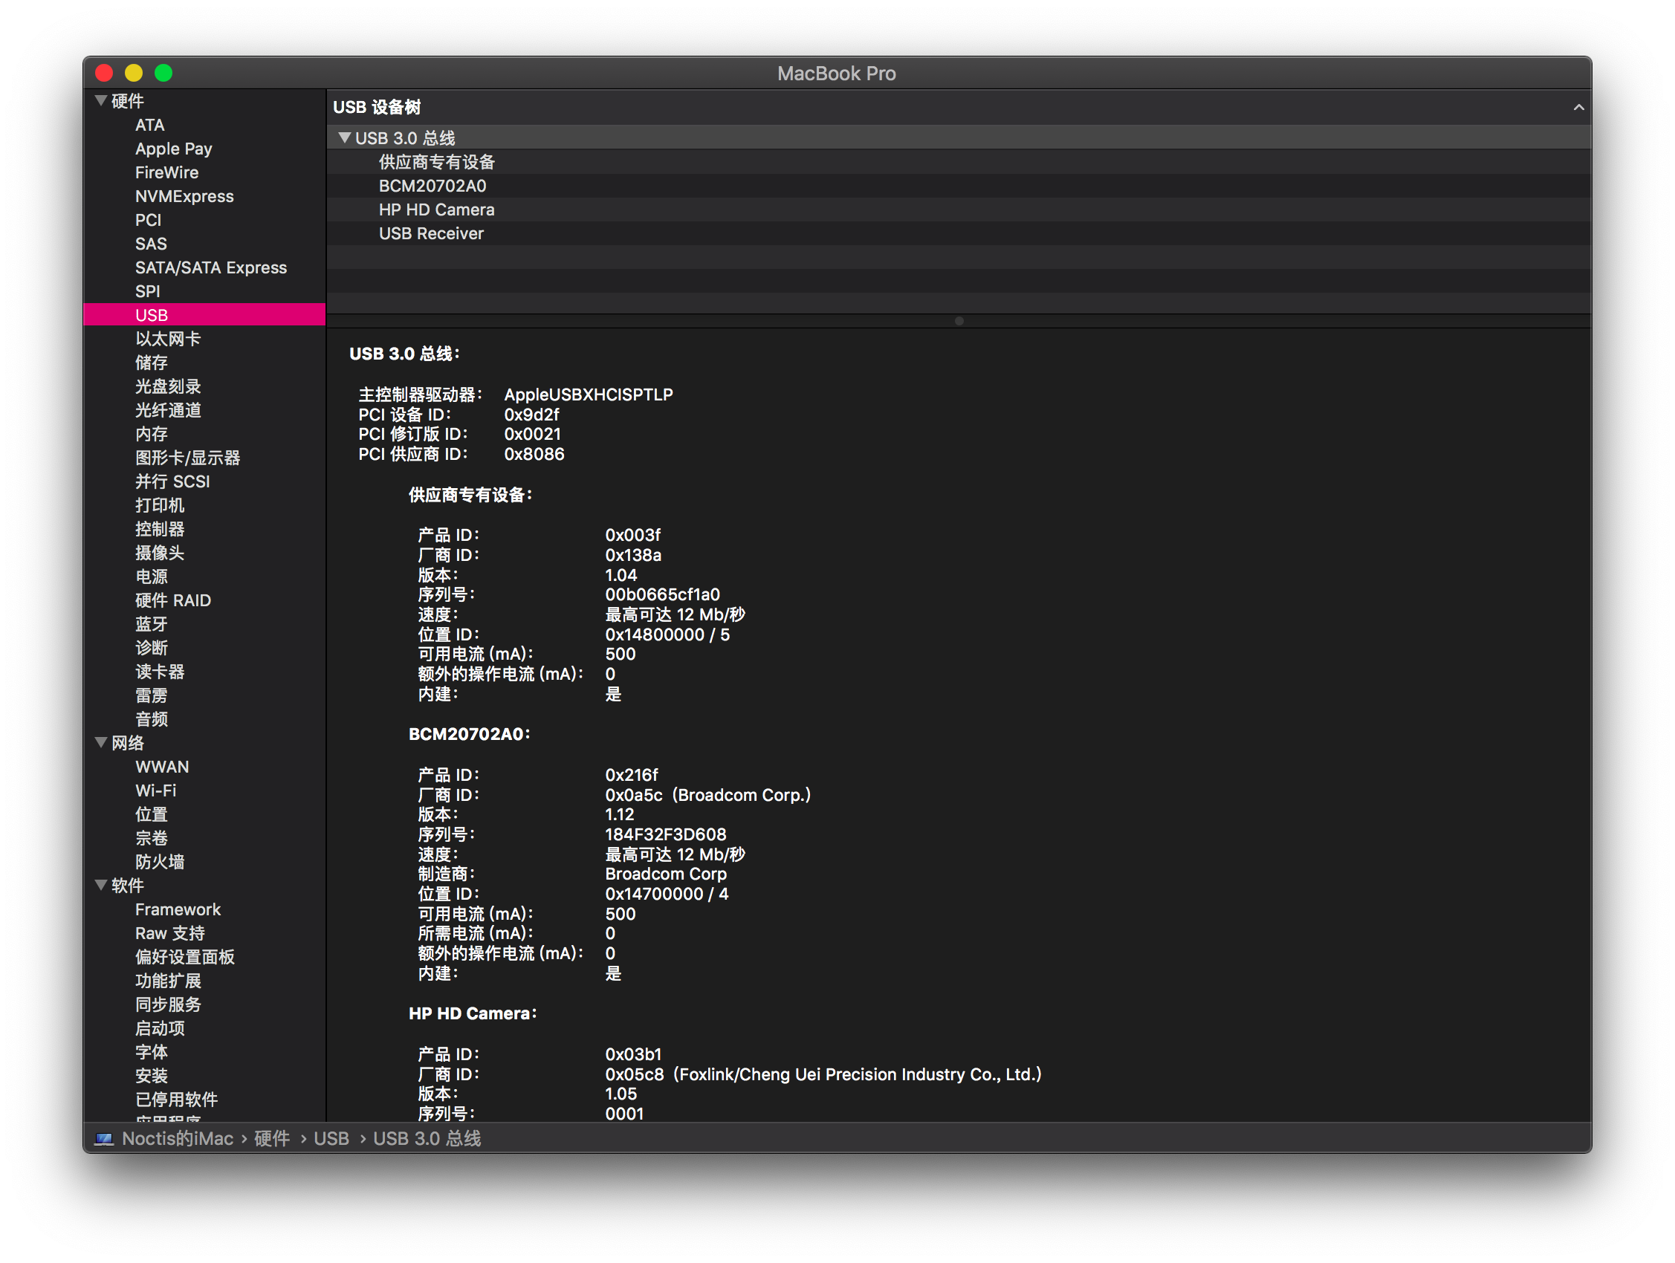The image size is (1675, 1263).
Task: Open Framework under software section
Action: [x=178, y=909]
